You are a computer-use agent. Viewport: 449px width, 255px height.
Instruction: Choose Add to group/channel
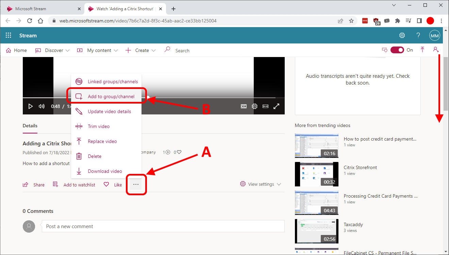point(106,96)
